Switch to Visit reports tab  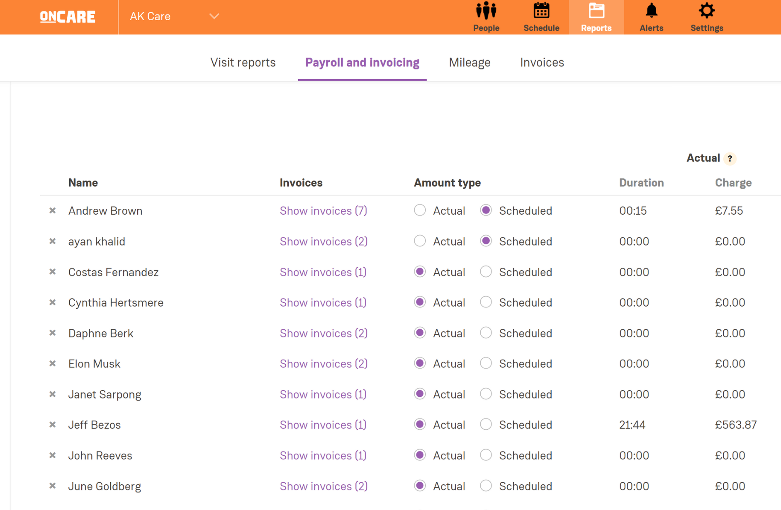pos(243,63)
